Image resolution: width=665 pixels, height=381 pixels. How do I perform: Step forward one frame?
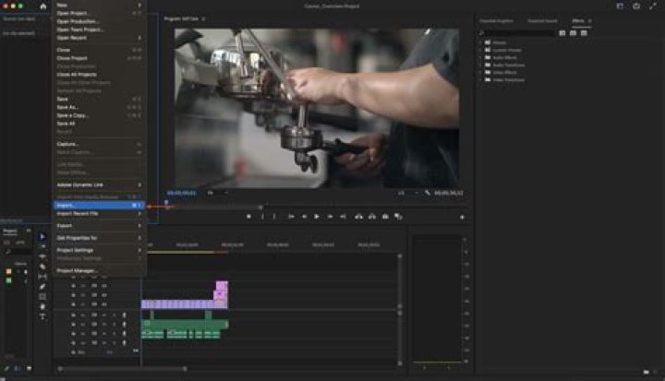click(330, 217)
